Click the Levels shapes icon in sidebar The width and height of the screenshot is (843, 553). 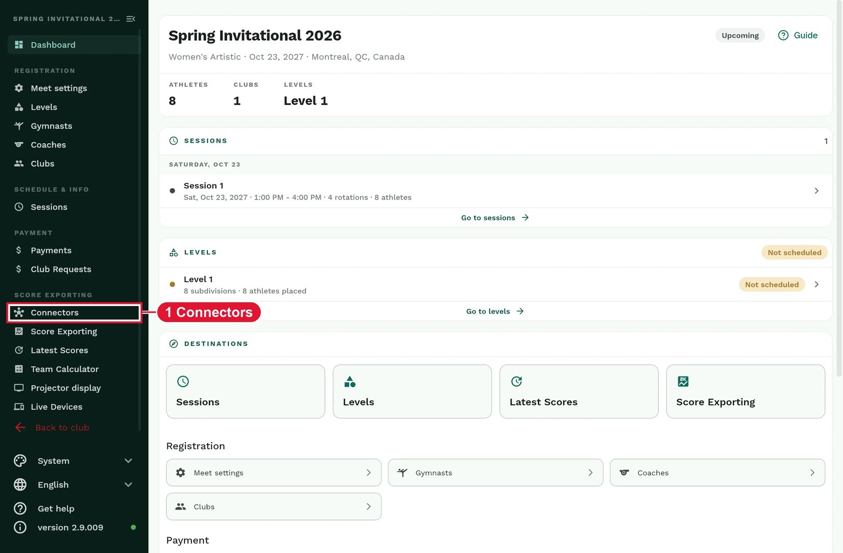[19, 107]
